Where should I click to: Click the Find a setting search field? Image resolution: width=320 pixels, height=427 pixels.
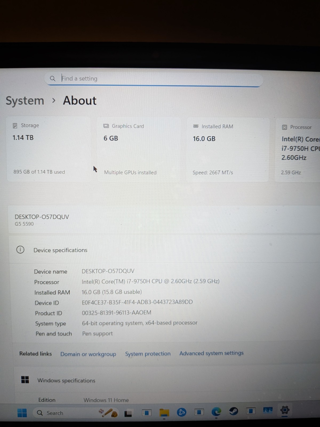click(154, 79)
